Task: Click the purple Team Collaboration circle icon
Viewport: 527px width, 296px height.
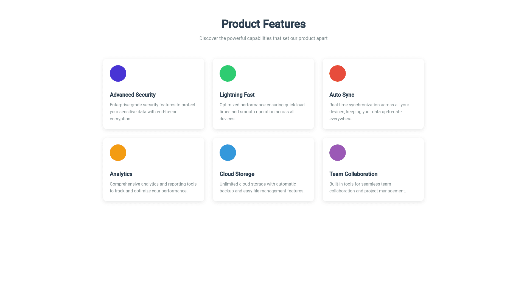Action: [x=338, y=153]
